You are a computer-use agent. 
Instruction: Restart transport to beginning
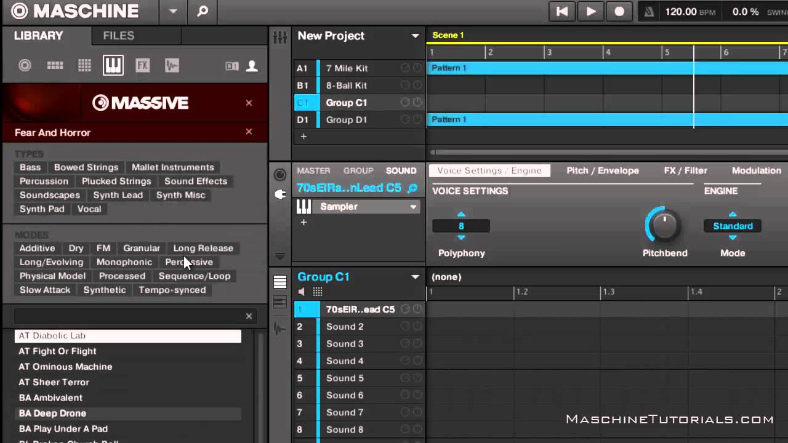click(x=562, y=11)
